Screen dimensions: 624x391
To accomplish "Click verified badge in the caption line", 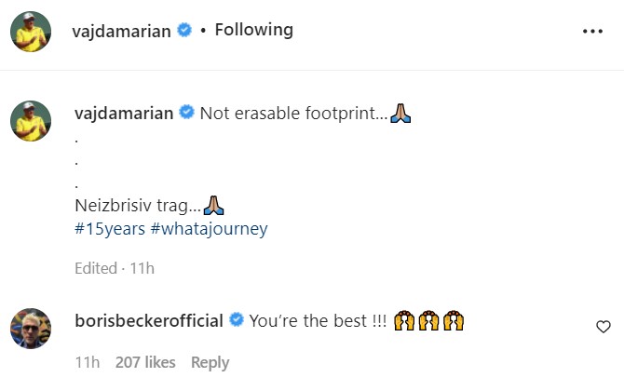I will [185, 114].
